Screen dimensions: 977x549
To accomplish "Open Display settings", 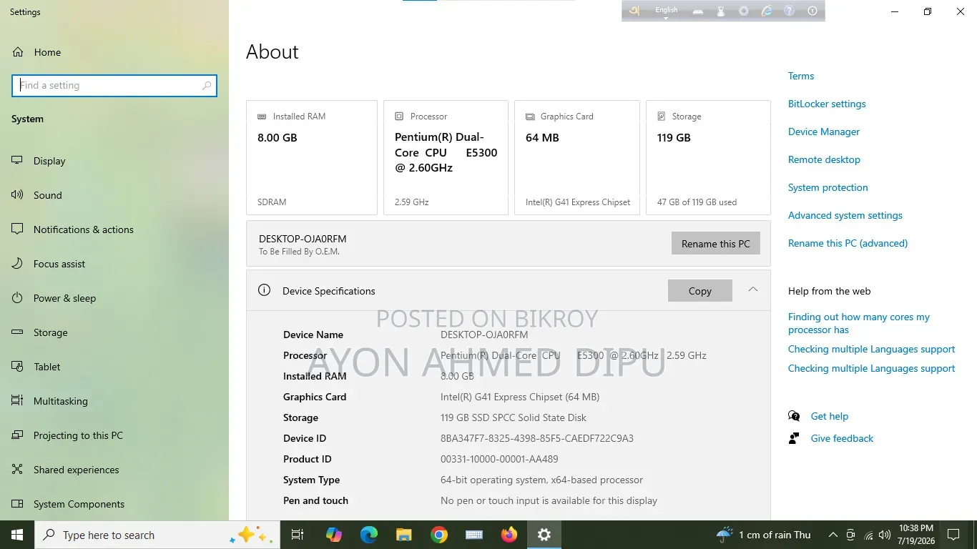I will 114,161.
